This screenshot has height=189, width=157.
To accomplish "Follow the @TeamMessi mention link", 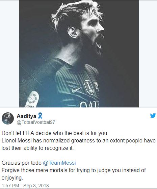I will pos(59,163).
